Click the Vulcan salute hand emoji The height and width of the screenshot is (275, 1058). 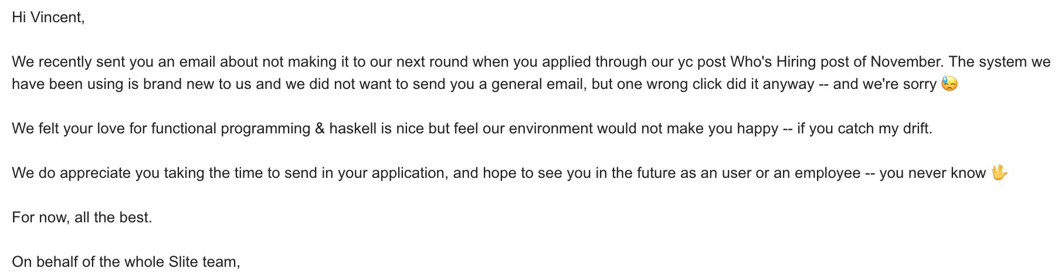pyautogui.click(x=999, y=173)
